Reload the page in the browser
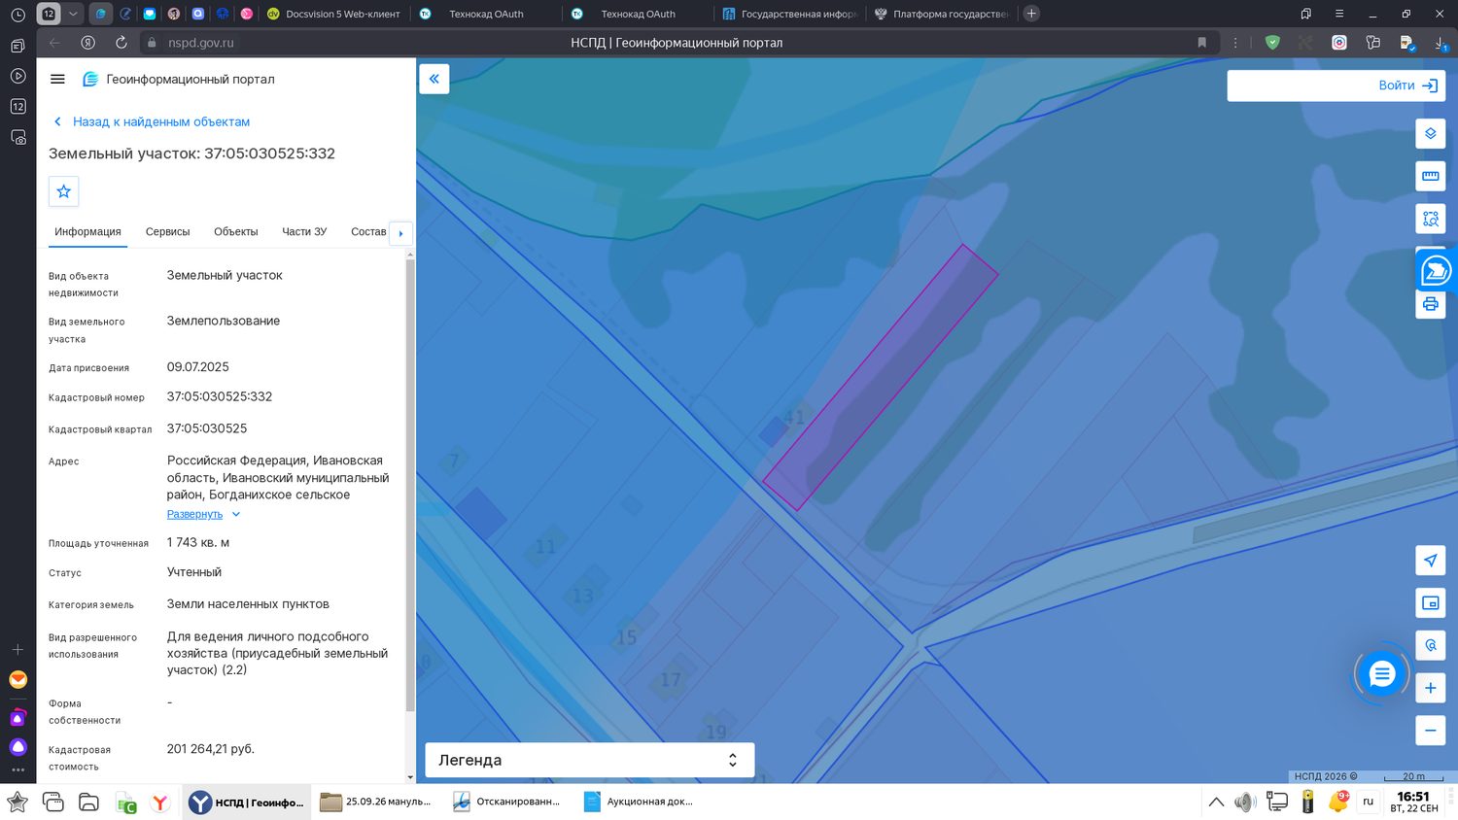Image resolution: width=1458 pixels, height=820 pixels. point(121,43)
